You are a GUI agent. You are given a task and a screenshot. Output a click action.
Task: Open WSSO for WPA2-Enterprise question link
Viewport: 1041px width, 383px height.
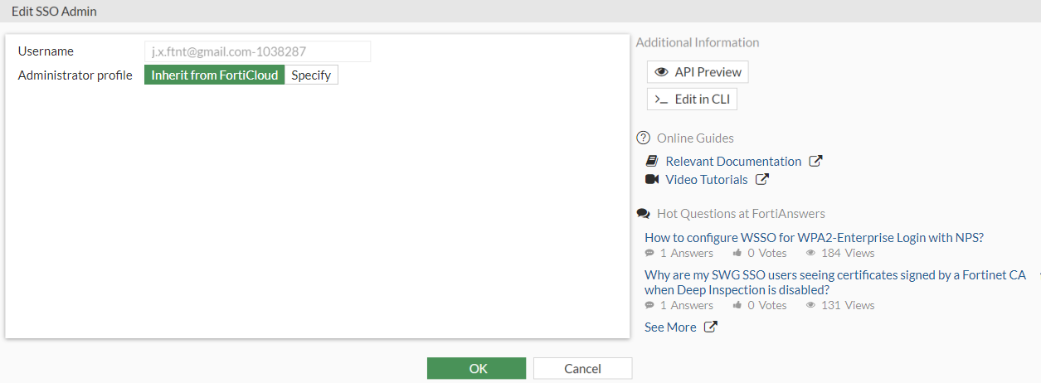pyautogui.click(x=814, y=238)
